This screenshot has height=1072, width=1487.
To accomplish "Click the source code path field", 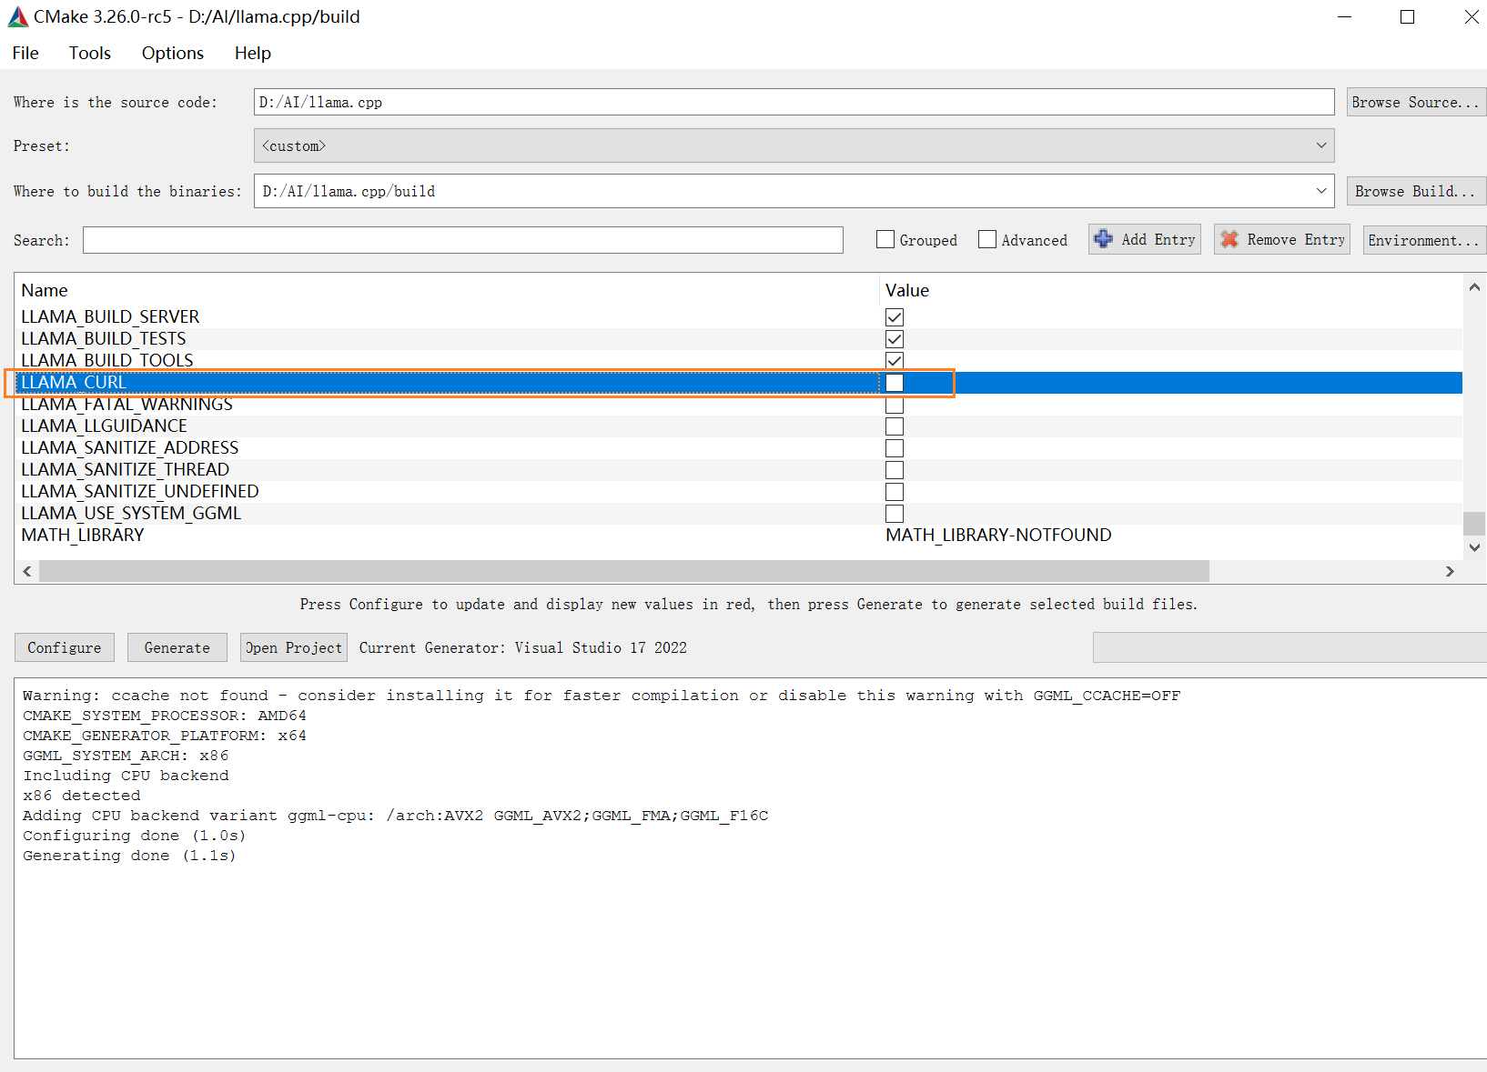I will click(x=794, y=102).
